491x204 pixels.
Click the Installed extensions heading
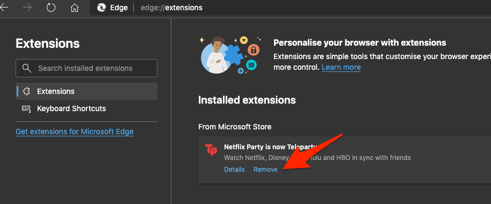pos(247,100)
